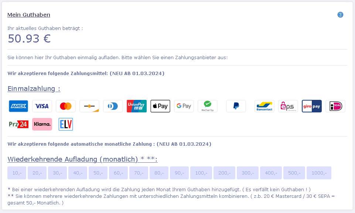Choose the 1000,- monthly top-up
The image size is (355, 213).
(319, 173)
